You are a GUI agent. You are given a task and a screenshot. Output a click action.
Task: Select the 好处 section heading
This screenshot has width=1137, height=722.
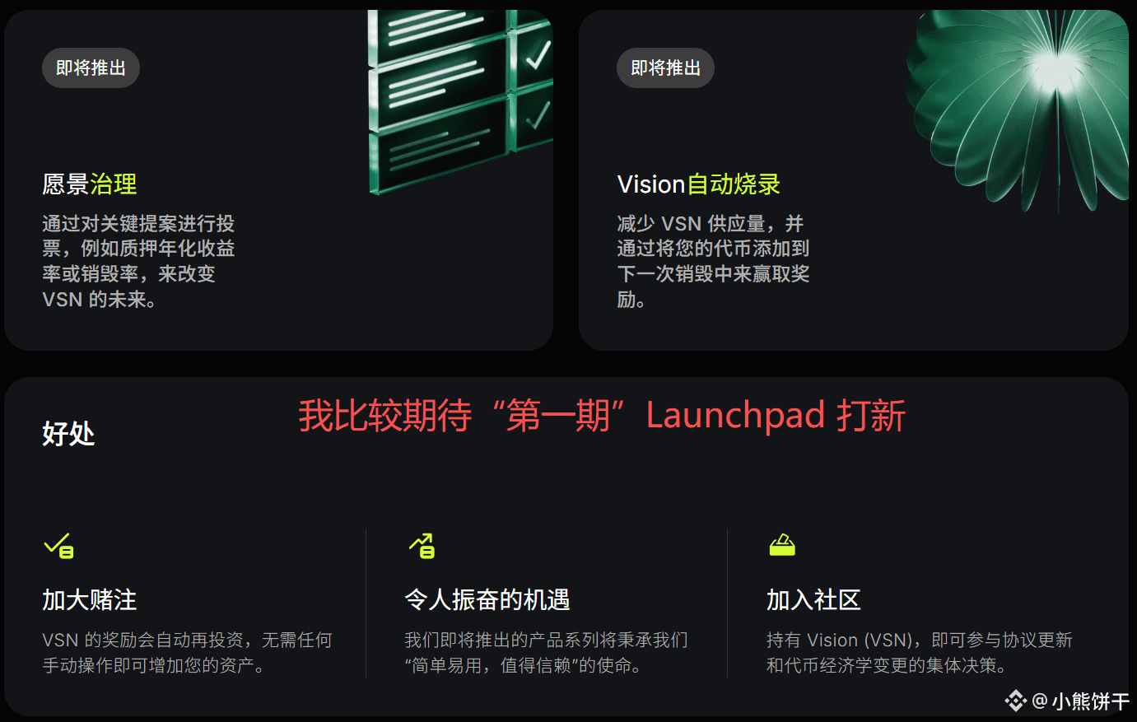tap(68, 433)
